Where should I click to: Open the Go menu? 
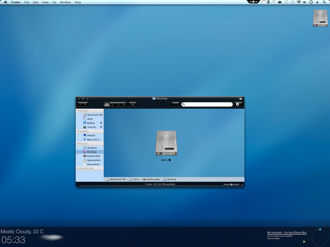click(54, 2)
